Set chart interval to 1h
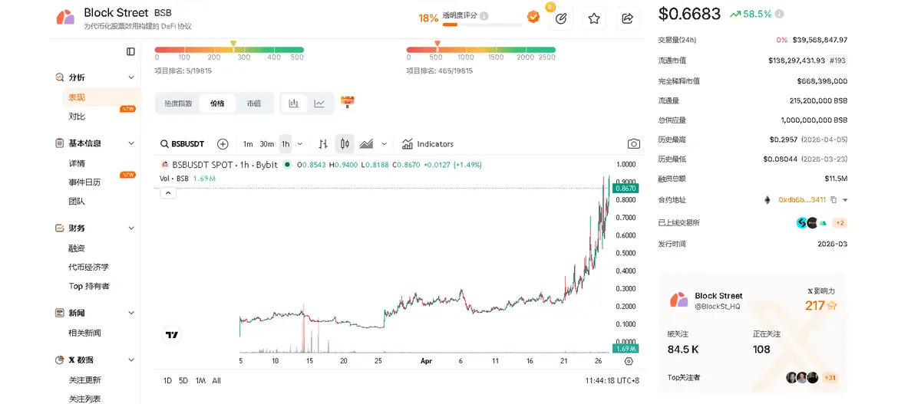921x404 pixels. coord(286,144)
